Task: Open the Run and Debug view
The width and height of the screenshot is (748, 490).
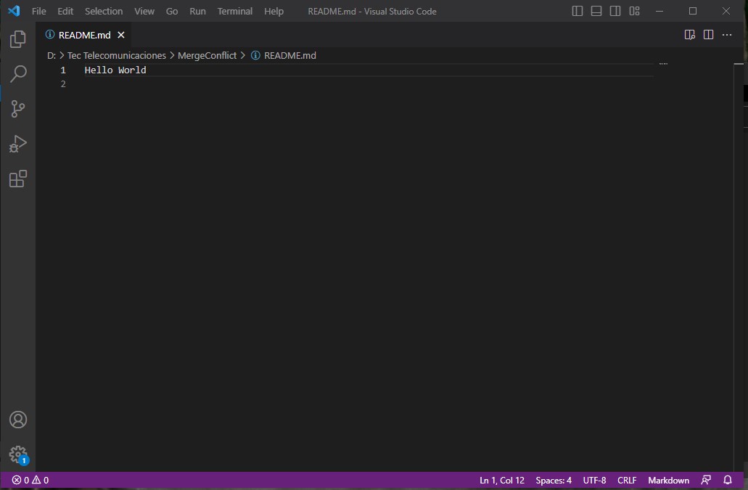Action: tap(17, 144)
